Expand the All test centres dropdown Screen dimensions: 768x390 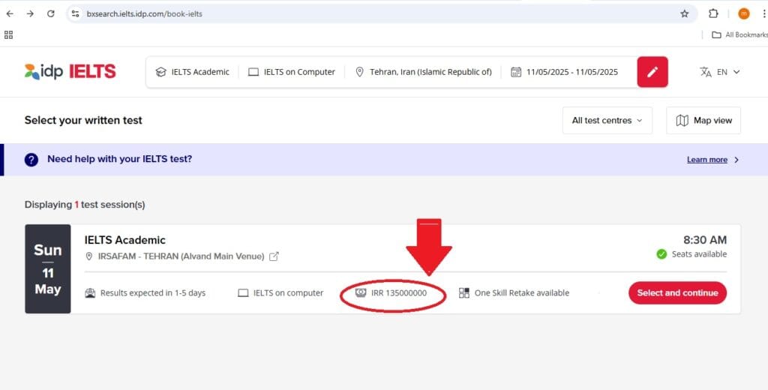point(607,121)
